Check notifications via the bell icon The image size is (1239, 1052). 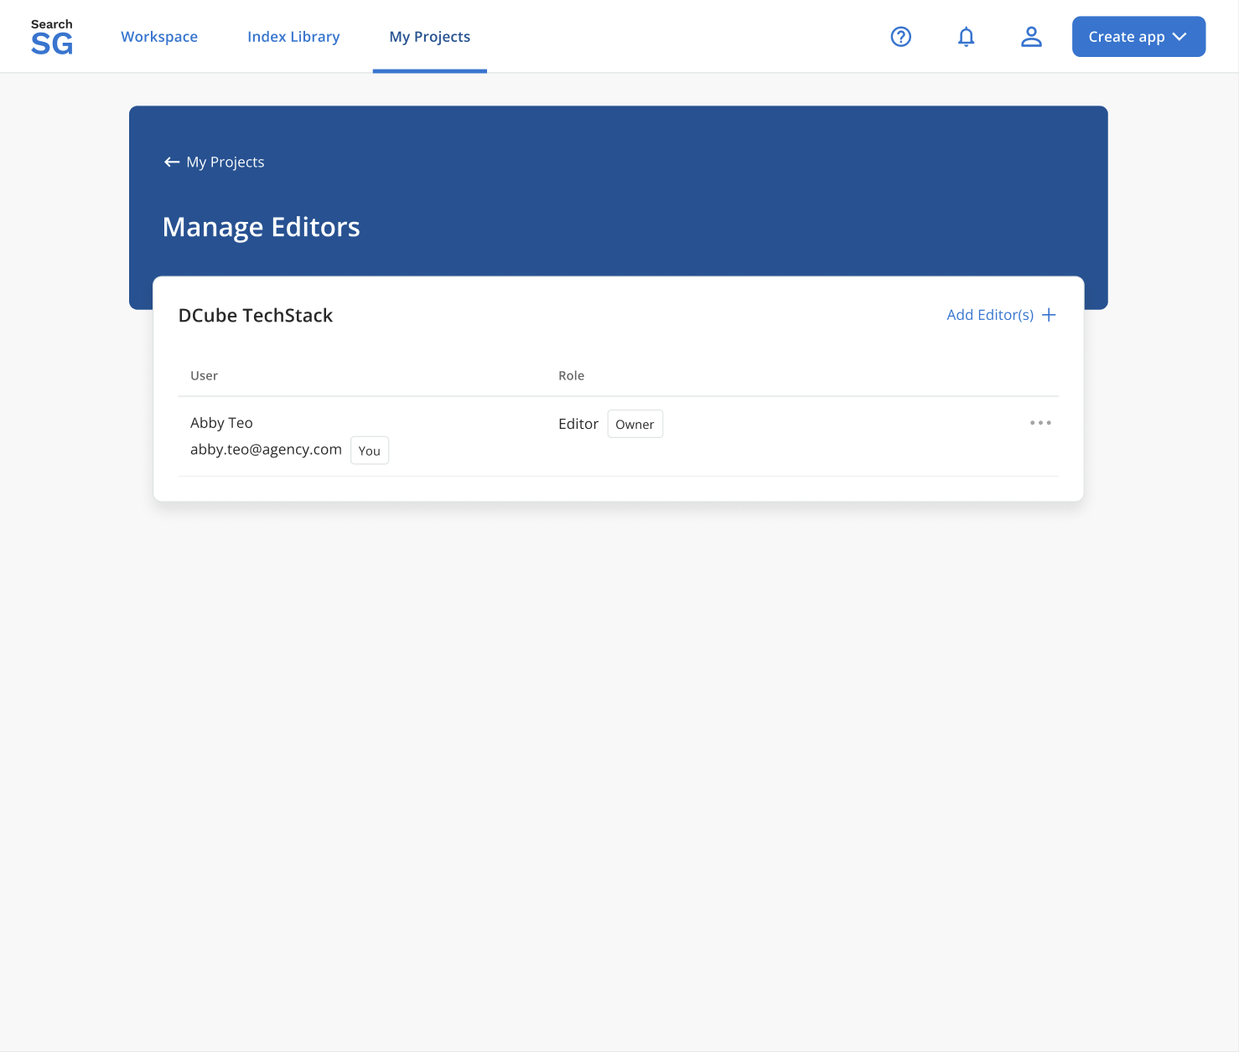click(966, 36)
